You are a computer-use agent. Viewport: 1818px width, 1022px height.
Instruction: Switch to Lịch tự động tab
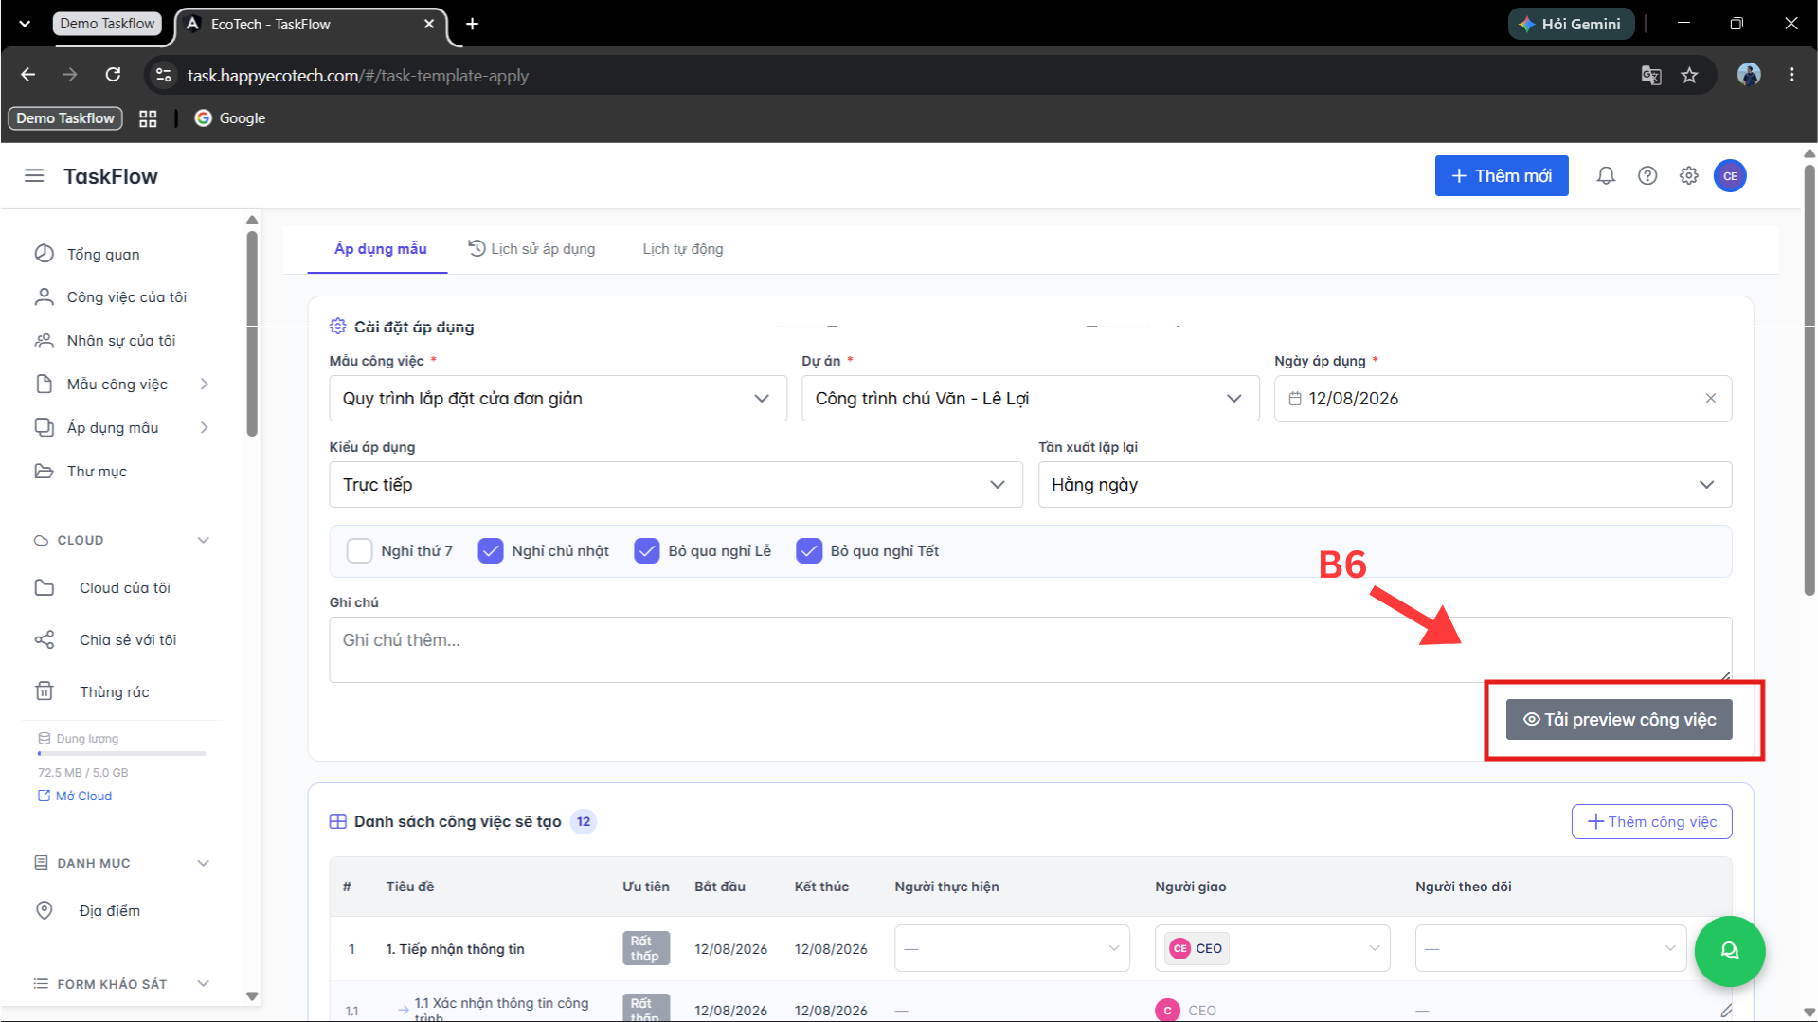pyautogui.click(x=683, y=249)
